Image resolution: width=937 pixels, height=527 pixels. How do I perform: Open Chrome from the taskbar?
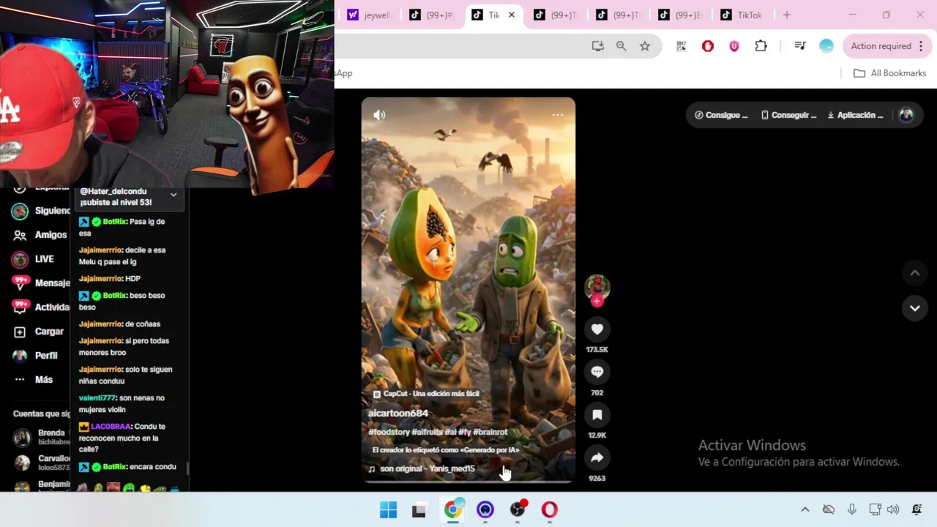point(453,509)
